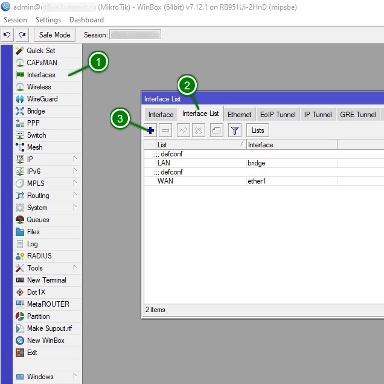Open IP menu item
The width and height of the screenshot is (384, 384).
[x=48, y=159]
